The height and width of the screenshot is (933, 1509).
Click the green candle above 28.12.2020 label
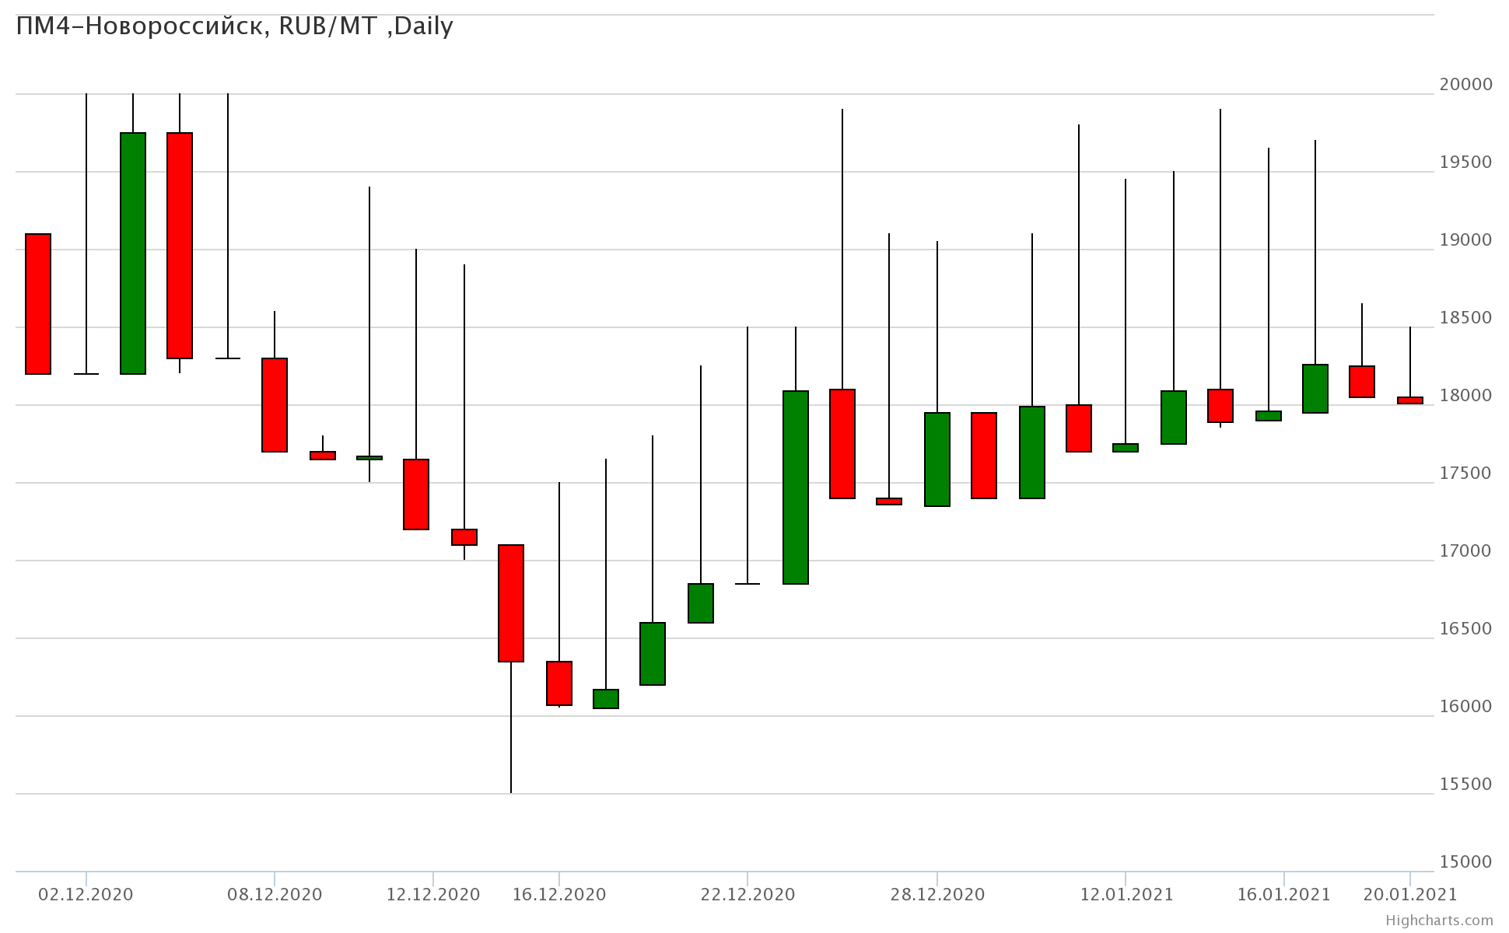tap(937, 459)
